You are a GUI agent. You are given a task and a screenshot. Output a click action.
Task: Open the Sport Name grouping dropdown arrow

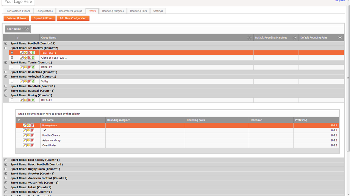(27, 29)
